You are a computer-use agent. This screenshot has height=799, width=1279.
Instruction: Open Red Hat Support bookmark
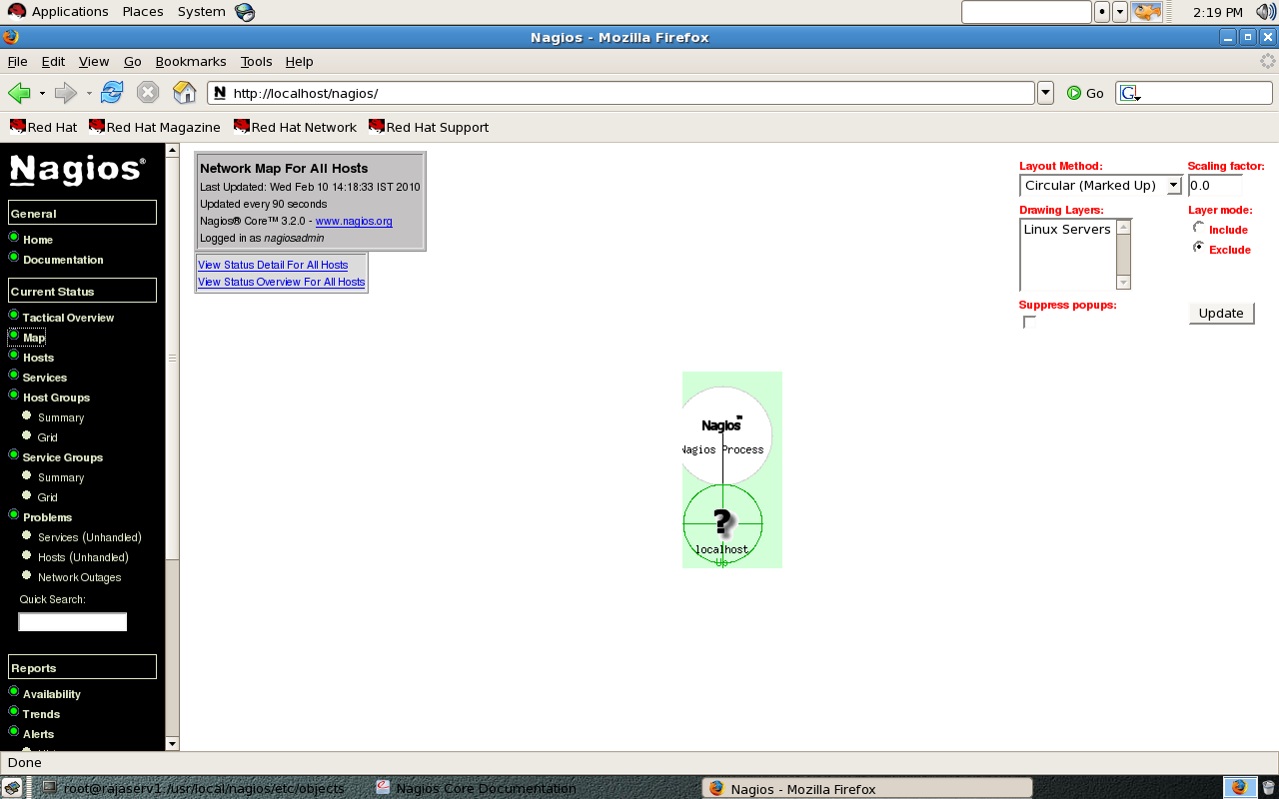[429, 127]
